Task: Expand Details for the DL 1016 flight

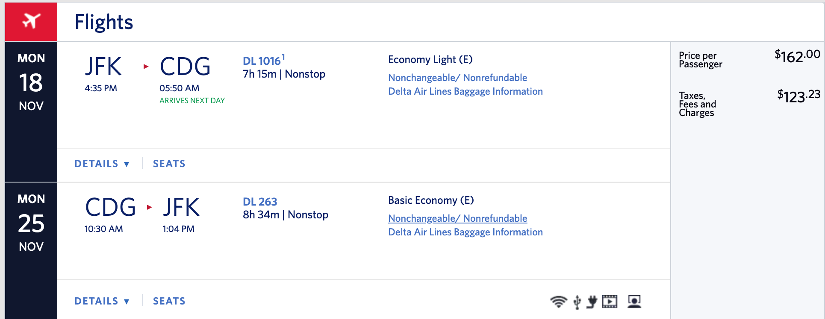Action: (x=102, y=164)
